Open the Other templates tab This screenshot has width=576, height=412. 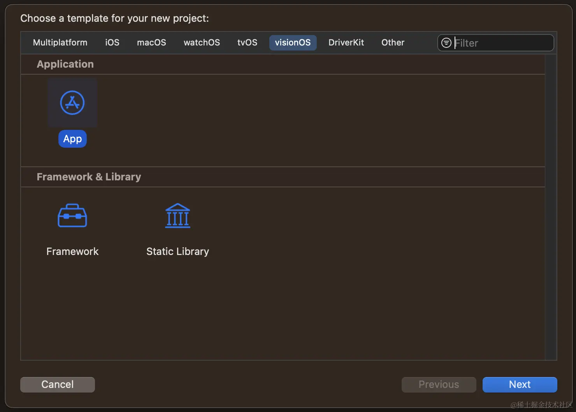393,43
